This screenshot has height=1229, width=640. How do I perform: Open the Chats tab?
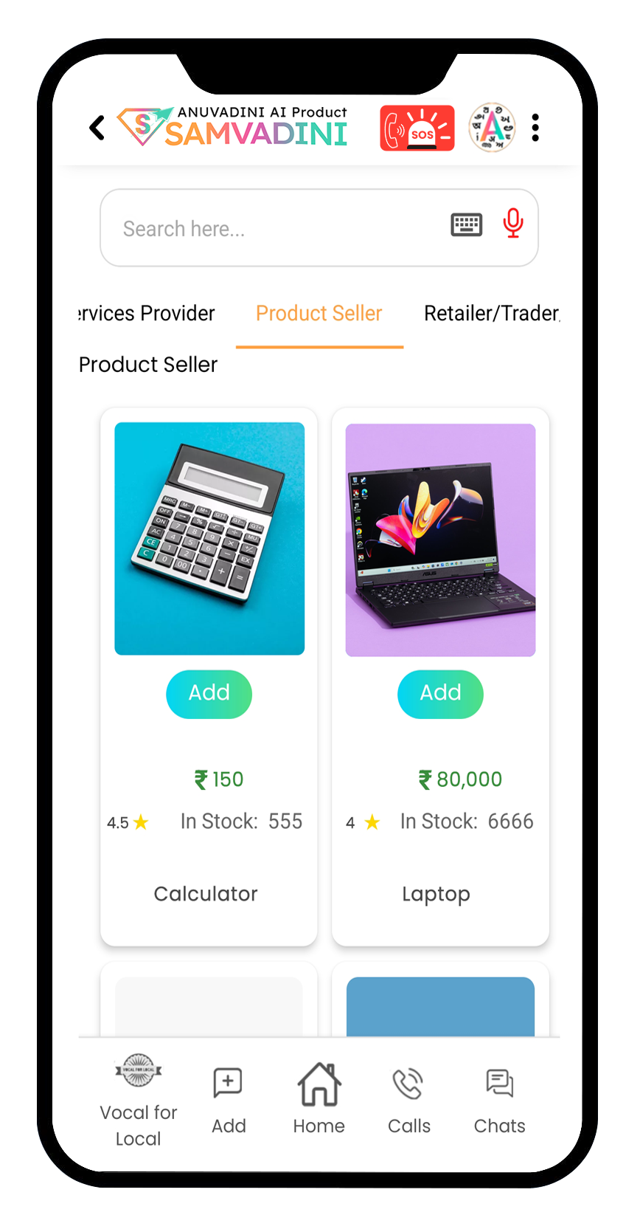coord(500,1100)
